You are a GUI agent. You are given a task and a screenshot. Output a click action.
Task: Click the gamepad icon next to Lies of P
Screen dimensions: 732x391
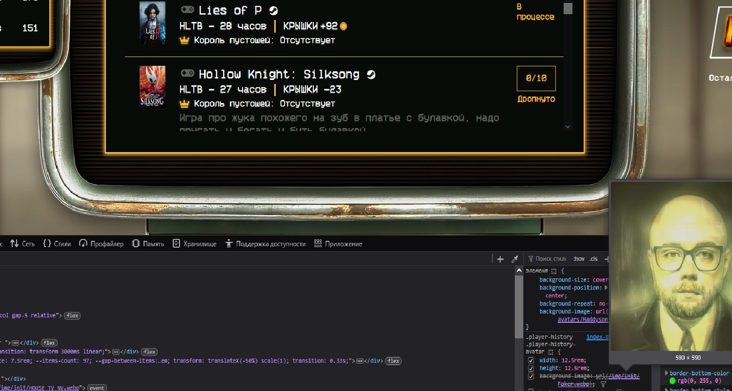point(187,10)
